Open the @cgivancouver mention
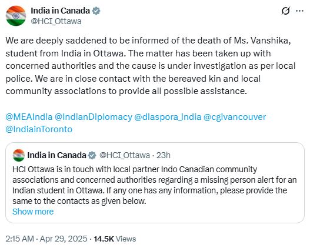 point(235,117)
